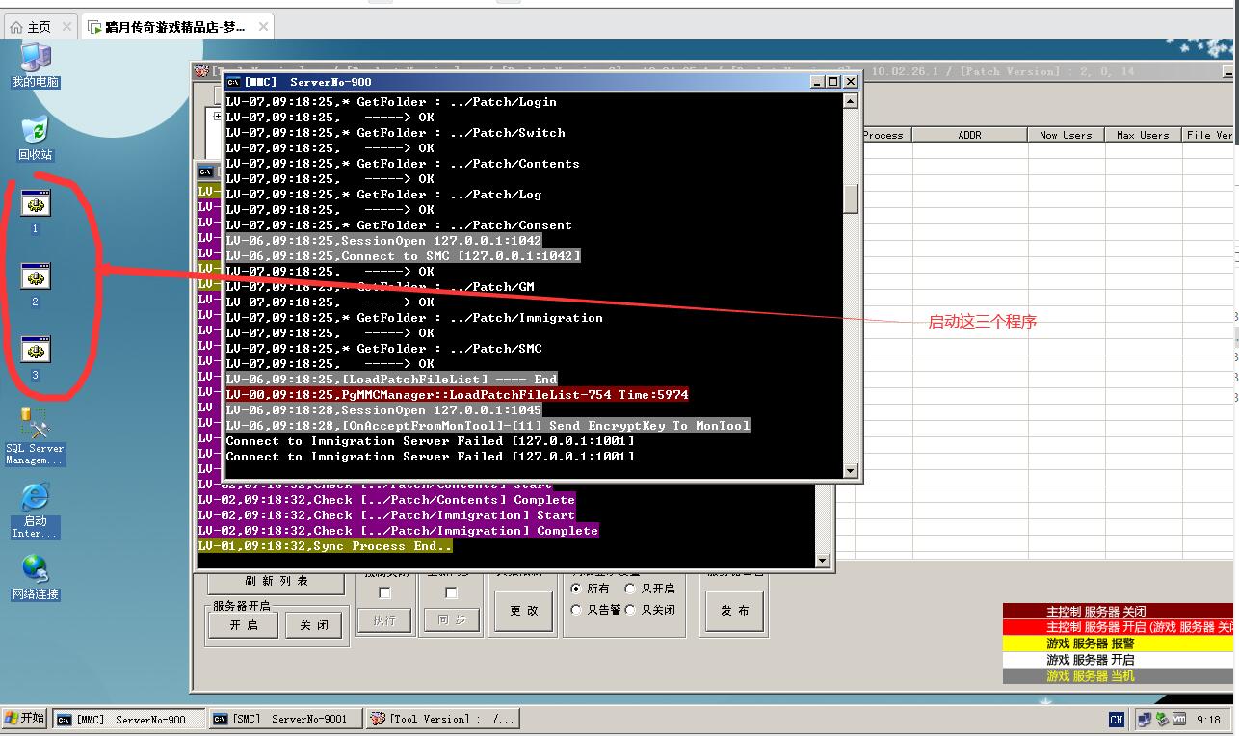Image resolution: width=1239 pixels, height=736 pixels.
Task: Click MMC console scrollbar down arrow
Action: [851, 471]
